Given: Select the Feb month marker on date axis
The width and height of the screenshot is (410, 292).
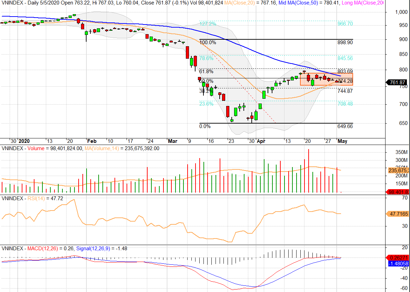Looking at the screenshot, I should (x=92, y=141).
